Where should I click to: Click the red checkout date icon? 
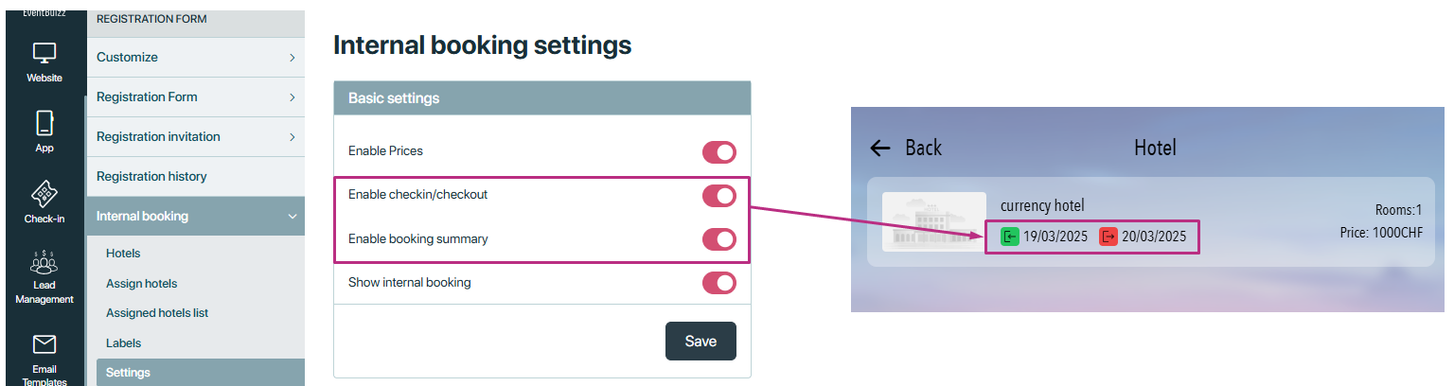(1108, 237)
